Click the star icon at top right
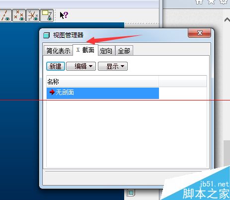This screenshot has width=230, height=200. [x=211, y=1]
